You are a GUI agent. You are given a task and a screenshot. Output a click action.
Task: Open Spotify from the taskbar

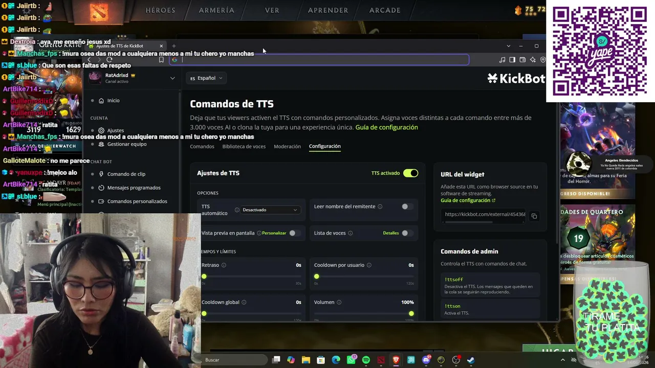(x=366, y=360)
